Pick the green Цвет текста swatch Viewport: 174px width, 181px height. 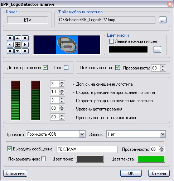151,159
